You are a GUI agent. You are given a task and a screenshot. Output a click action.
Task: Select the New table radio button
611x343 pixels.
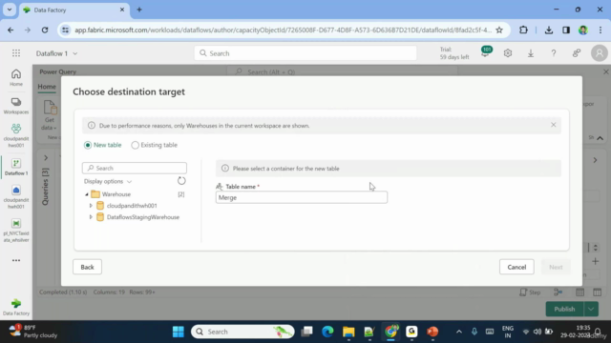click(x=88, y=145)
